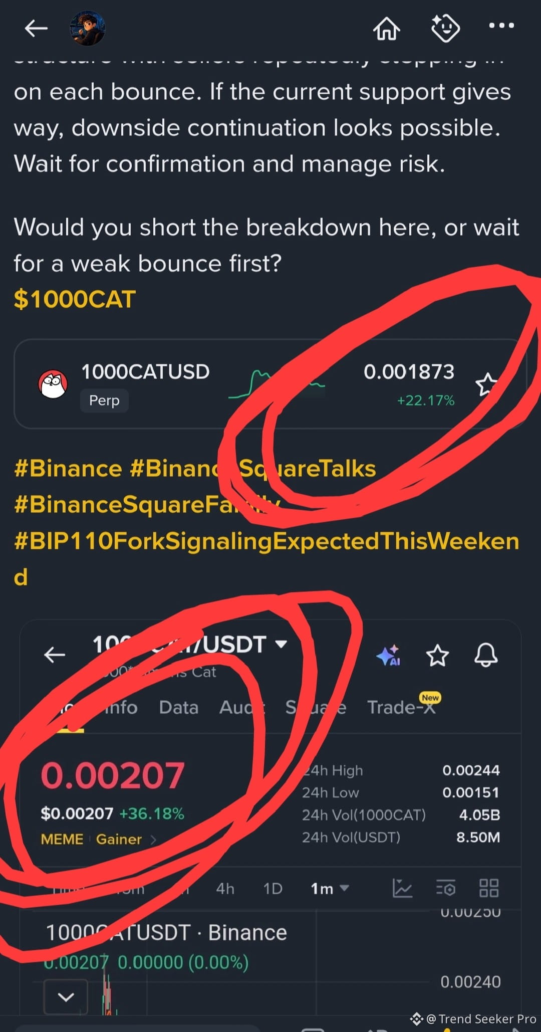Open the AI sparkle icon in chart

[389, 655]
